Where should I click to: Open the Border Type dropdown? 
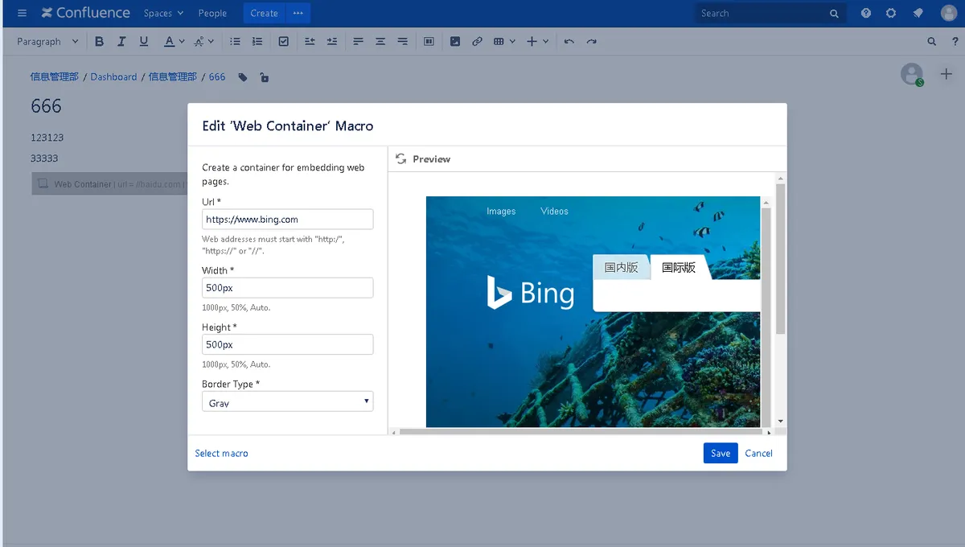pos(287,401)
